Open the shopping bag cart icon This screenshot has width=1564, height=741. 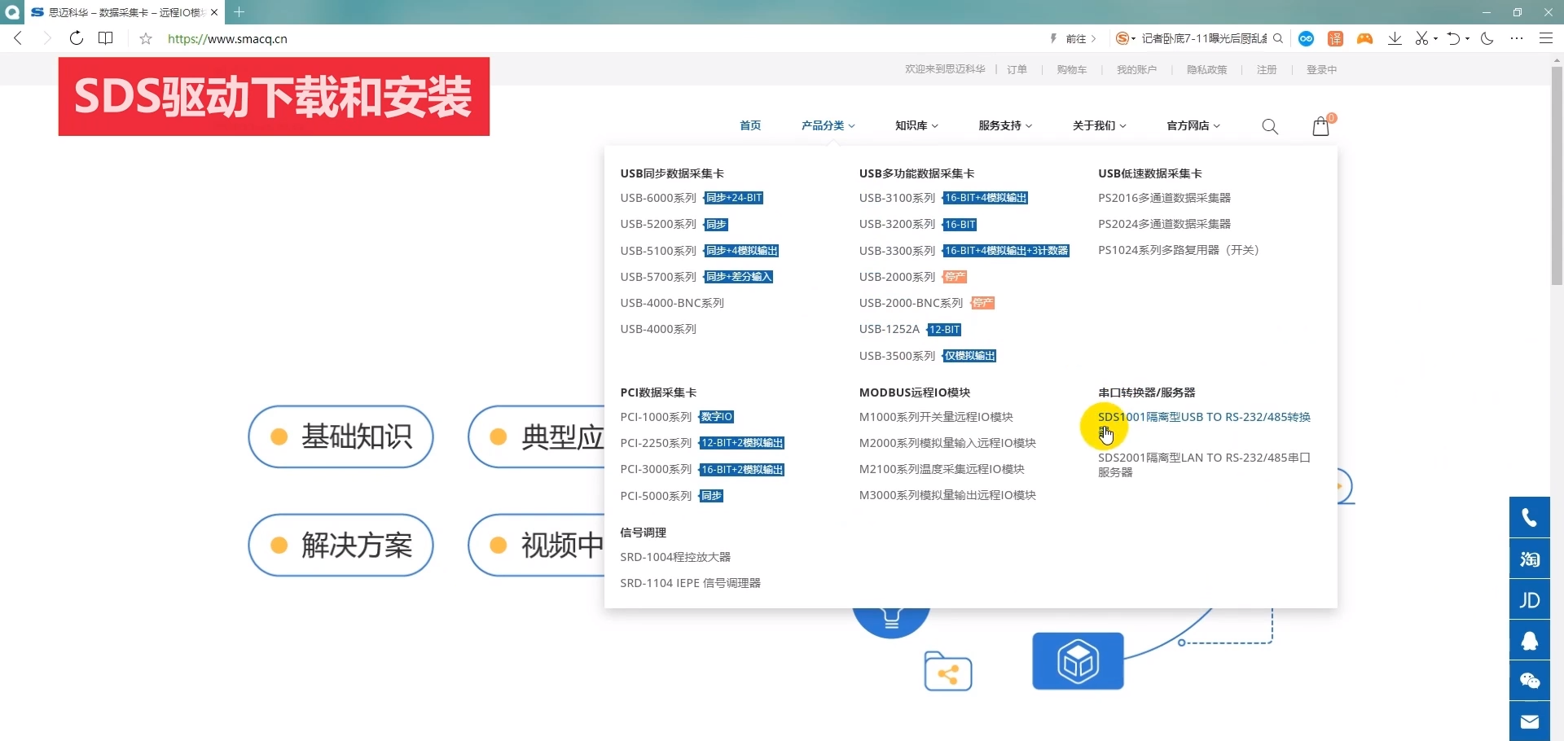[1321, 126]
